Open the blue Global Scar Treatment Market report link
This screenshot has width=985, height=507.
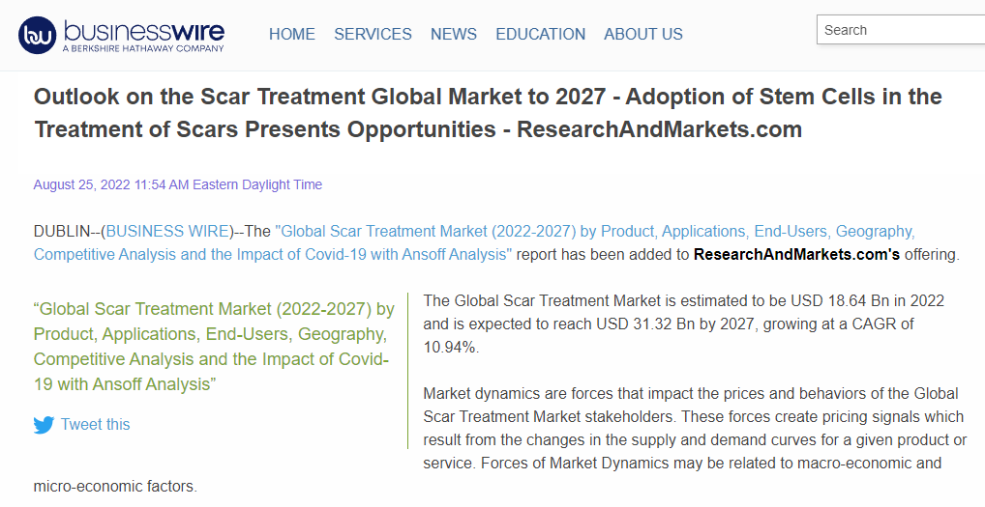click(474, 243)
